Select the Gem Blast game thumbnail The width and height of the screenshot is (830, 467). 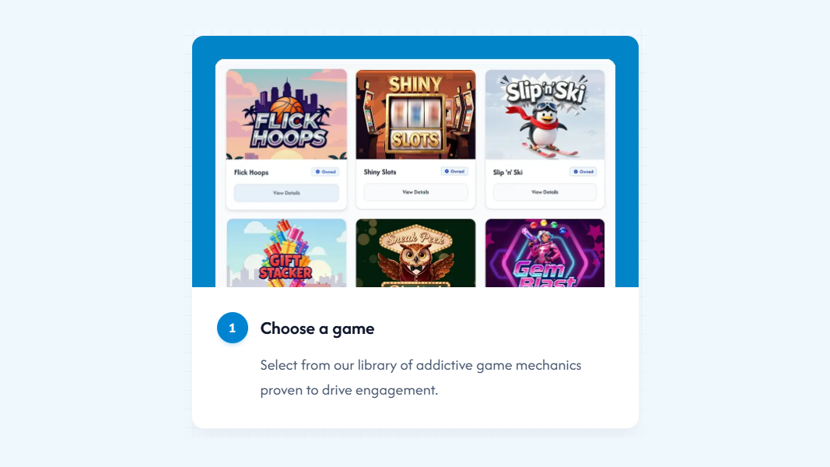tap(545, 253)
